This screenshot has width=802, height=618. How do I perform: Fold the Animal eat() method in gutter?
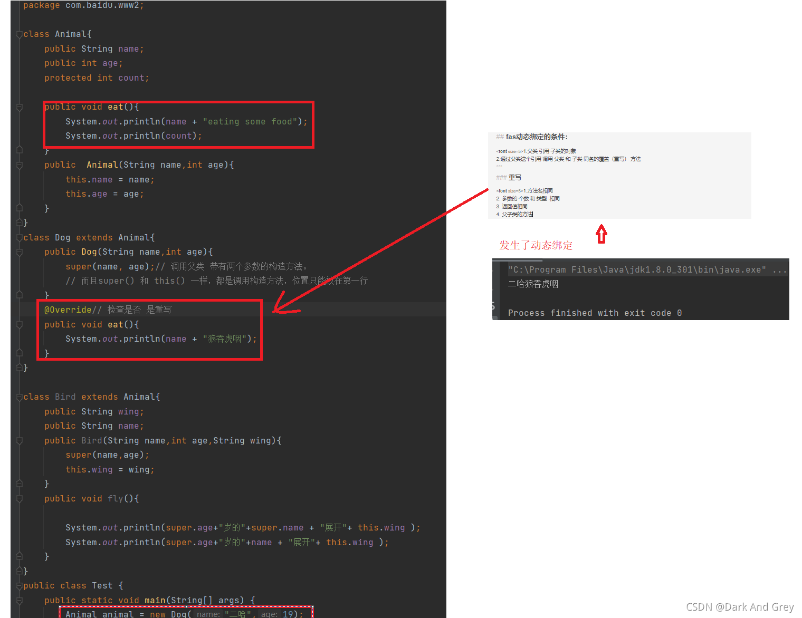20,107
